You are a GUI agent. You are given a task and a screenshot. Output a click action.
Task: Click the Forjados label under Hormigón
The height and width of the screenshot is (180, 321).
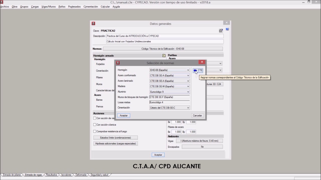point(100,64)
